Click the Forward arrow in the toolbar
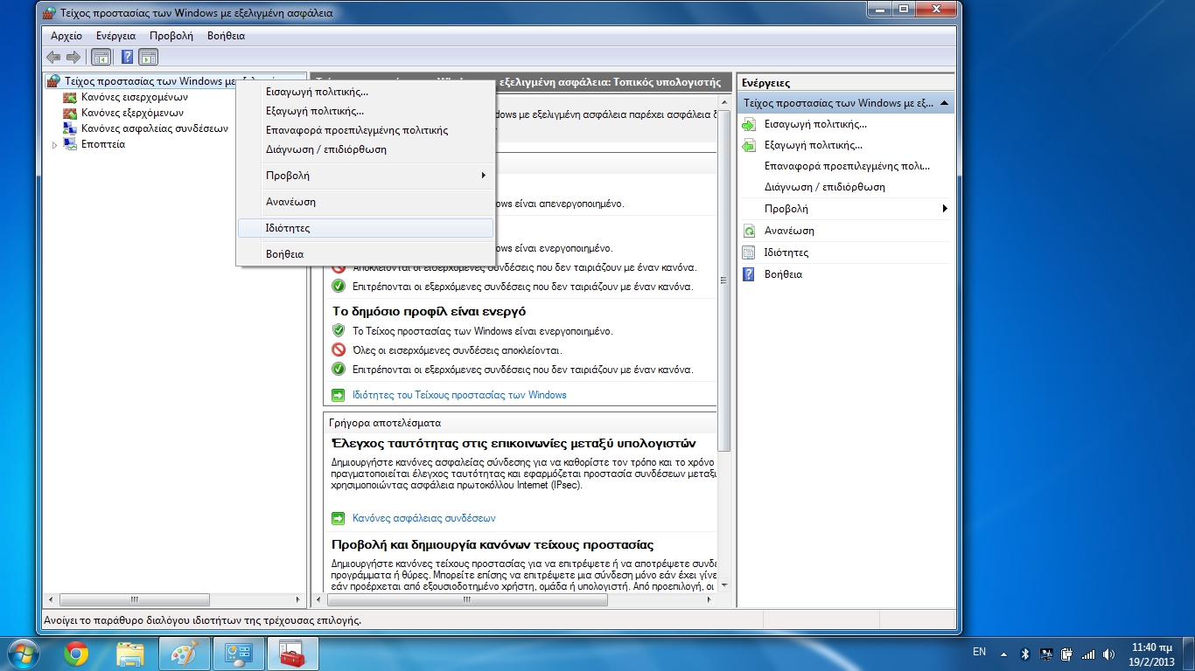1195x671 pixels. click(73, 57)
